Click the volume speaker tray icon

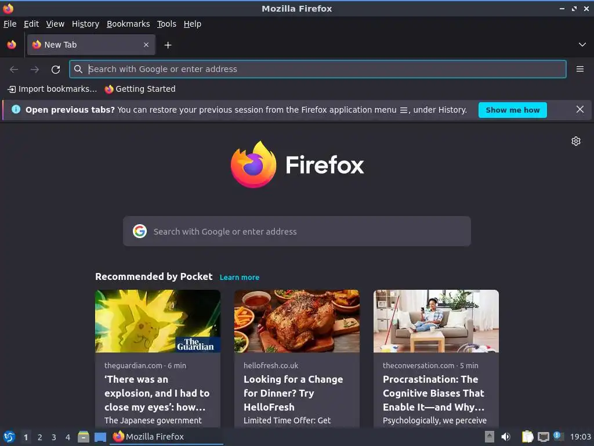(x=505, y=437)
